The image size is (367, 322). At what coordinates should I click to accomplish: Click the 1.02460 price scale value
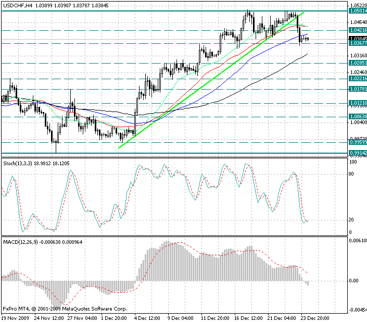[x=358, y=72]
